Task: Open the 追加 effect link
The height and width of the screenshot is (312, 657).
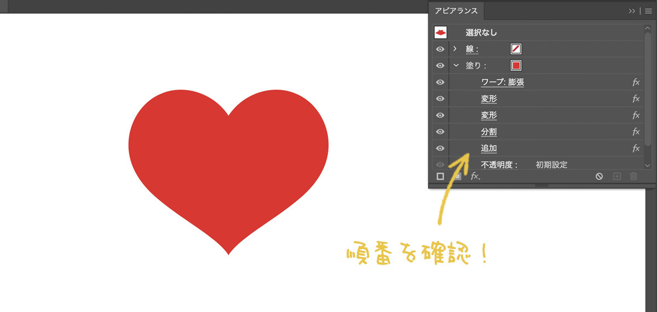Action: point(489,148)
